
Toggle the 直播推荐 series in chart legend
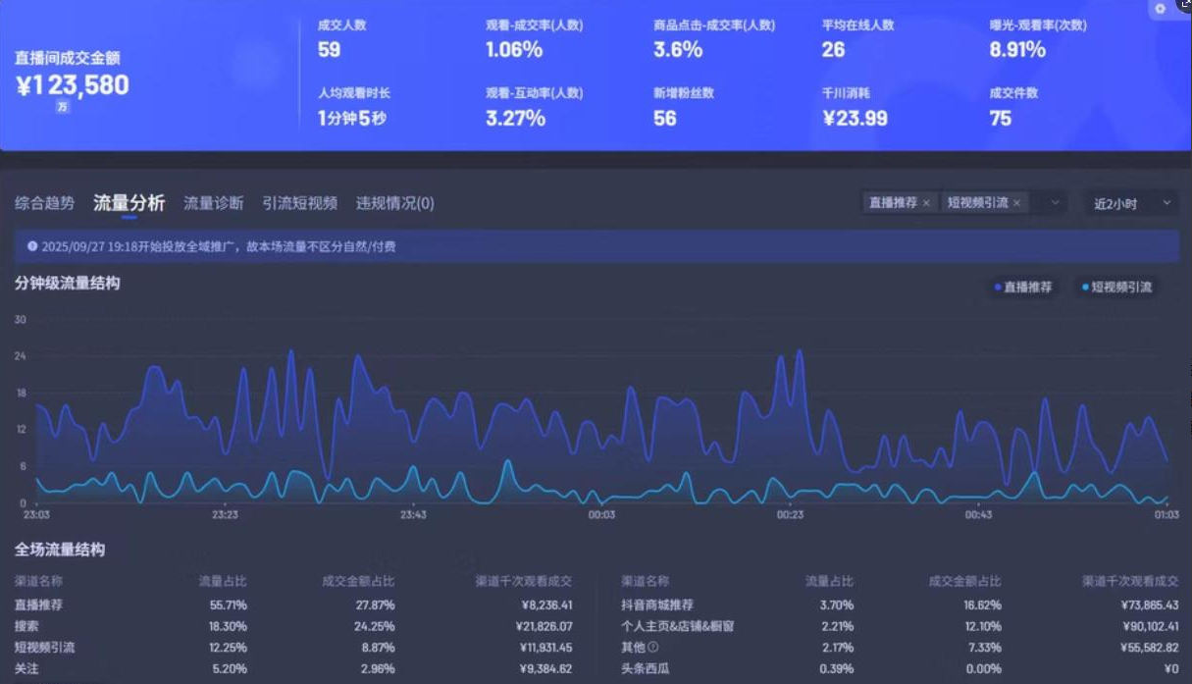(1022, 288)
